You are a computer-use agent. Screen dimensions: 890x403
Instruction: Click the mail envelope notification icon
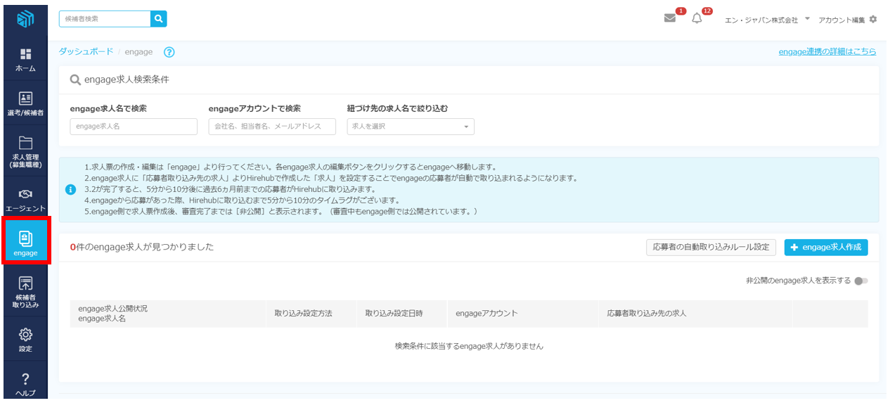(670, 19)
